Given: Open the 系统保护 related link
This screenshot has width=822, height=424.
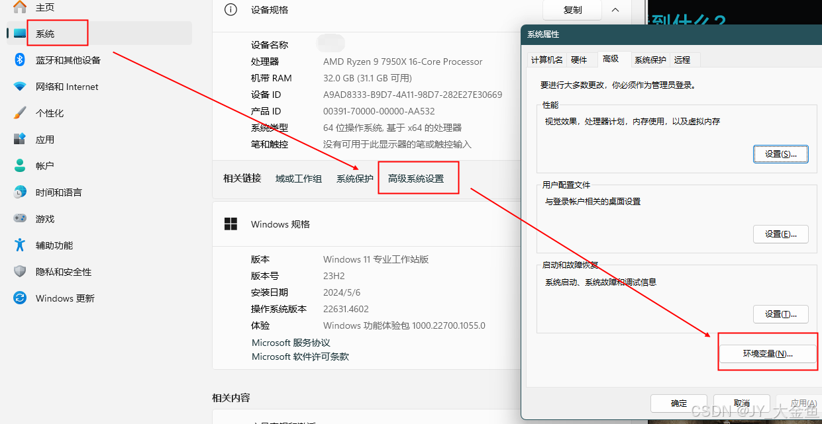Looking at the screenshot, I should (x=355, y=179).
